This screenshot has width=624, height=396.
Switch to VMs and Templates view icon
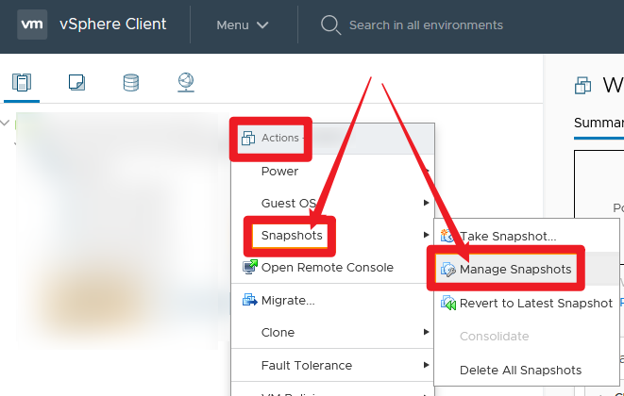pyautogui.click(x=76, y=82)
